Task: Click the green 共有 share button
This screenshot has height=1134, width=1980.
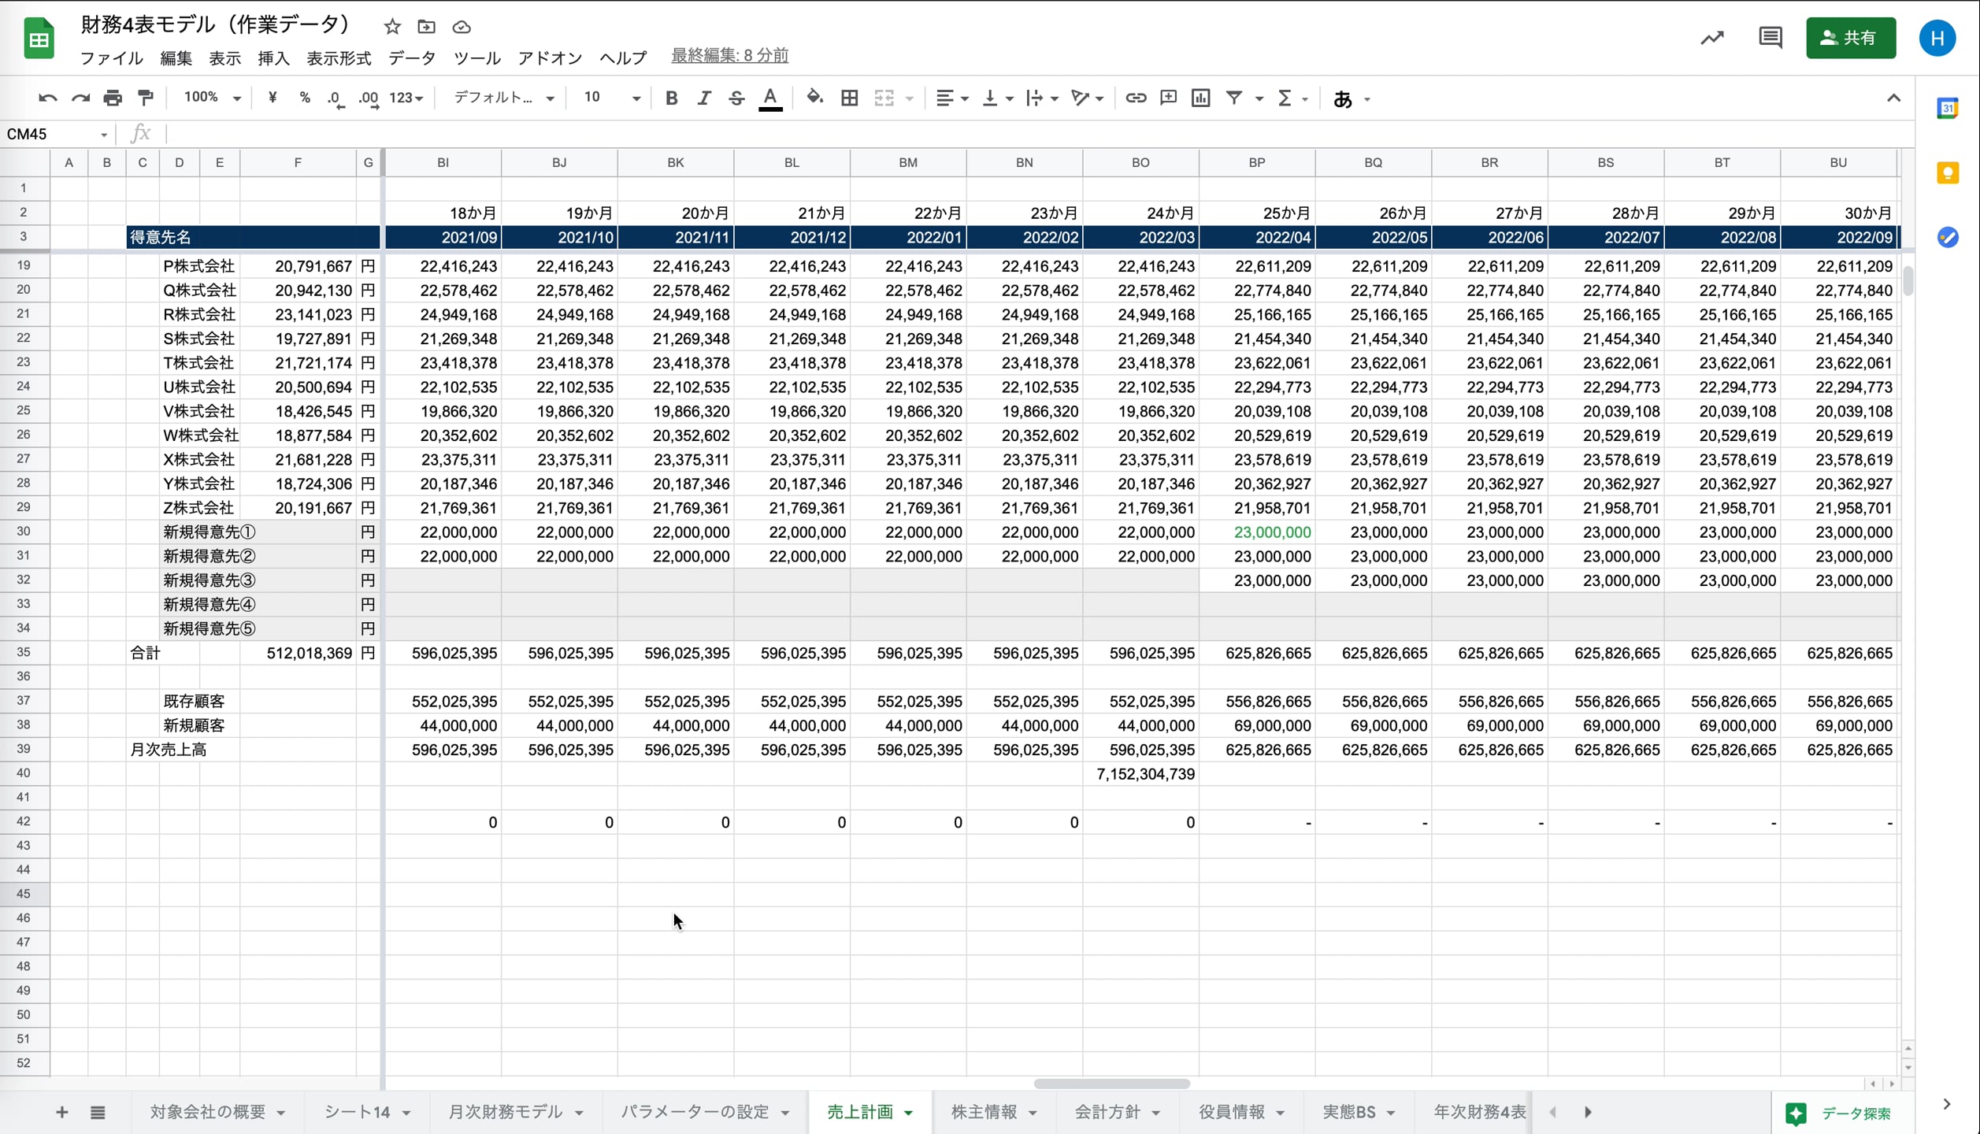Action: coord(1850,38)
